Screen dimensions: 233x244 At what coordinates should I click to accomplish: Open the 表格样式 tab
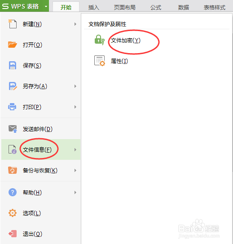215,7
